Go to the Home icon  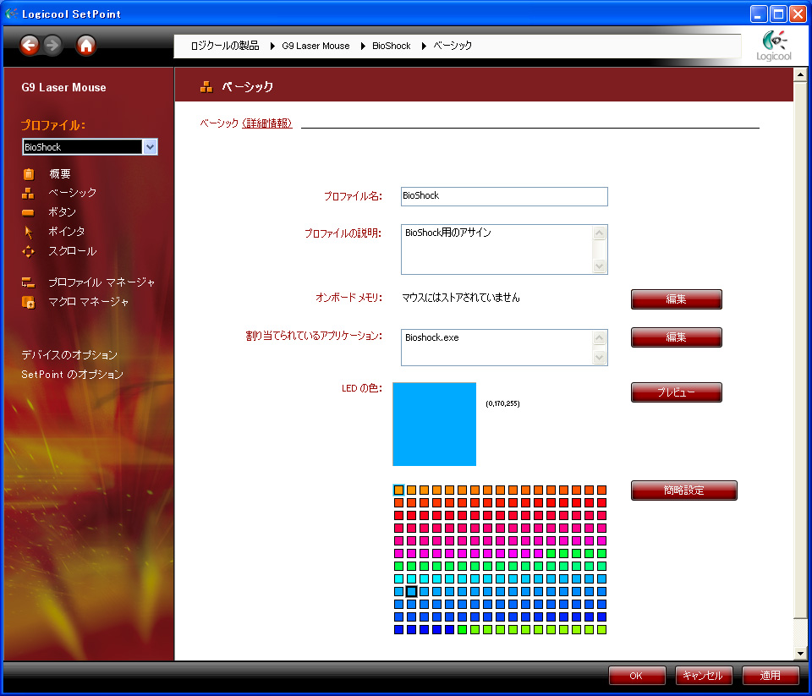pyautogui.click(x=86, y=45)
